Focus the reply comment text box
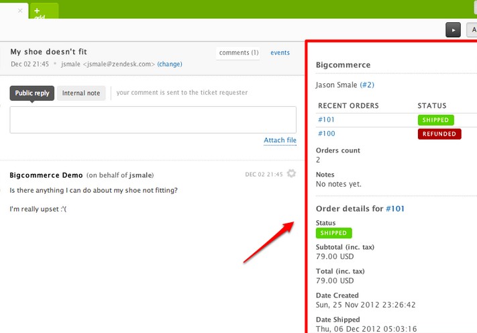477x333 pixels. [153, 120]
